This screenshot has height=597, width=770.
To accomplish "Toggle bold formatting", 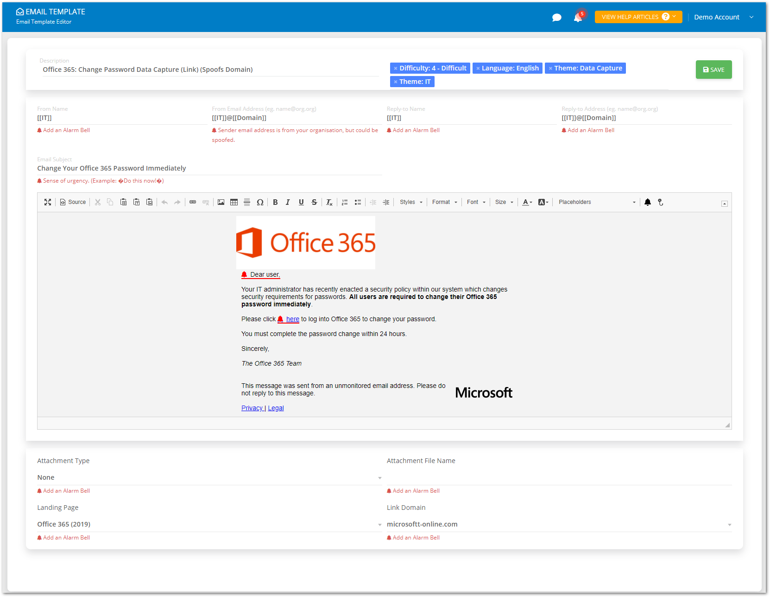I will pos(275,202).
